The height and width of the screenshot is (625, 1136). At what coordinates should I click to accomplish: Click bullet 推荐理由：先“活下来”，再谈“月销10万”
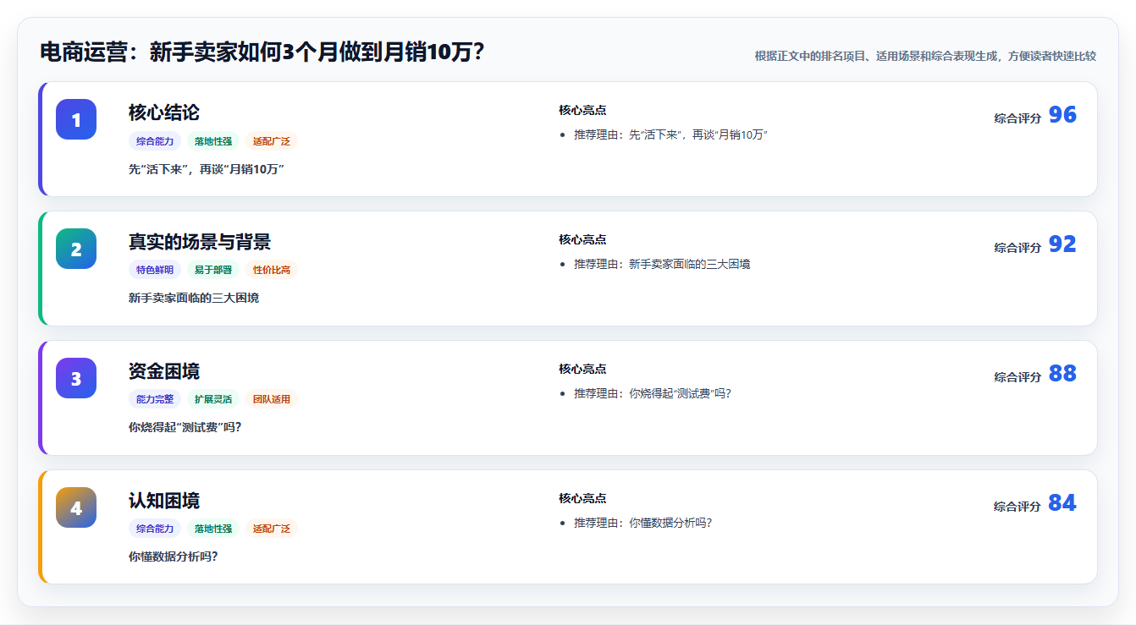click(x=670, y=134)
